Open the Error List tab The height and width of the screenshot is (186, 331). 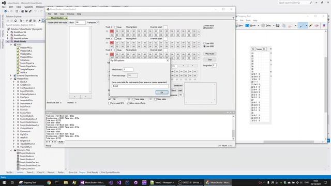(x=73, y=172)
